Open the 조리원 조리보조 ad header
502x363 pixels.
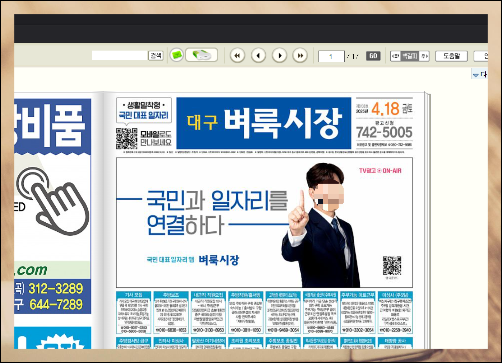click(x=246, y=341)
